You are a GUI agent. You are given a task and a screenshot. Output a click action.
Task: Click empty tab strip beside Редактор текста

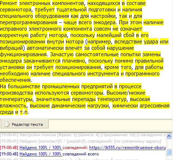pyautogui.click(x=110, y=124)
